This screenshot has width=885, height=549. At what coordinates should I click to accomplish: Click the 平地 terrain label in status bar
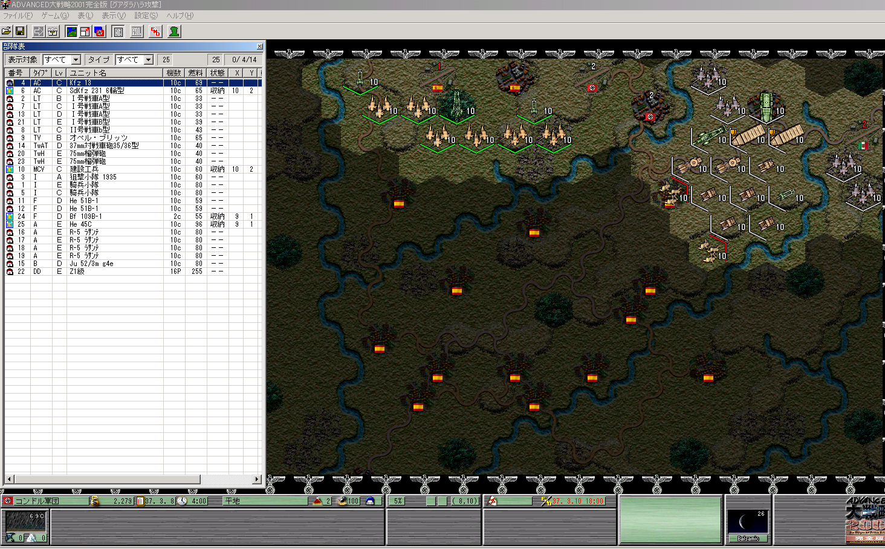(x=233, y=501)
